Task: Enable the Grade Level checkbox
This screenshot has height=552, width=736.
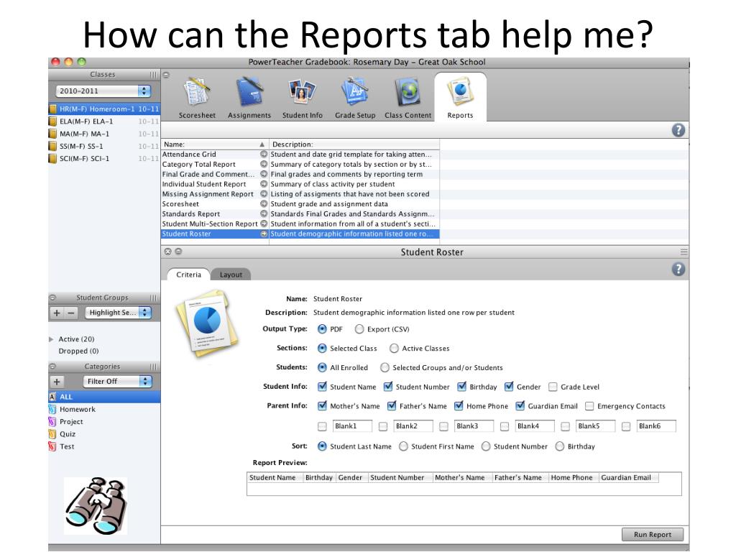Action: 553,387
